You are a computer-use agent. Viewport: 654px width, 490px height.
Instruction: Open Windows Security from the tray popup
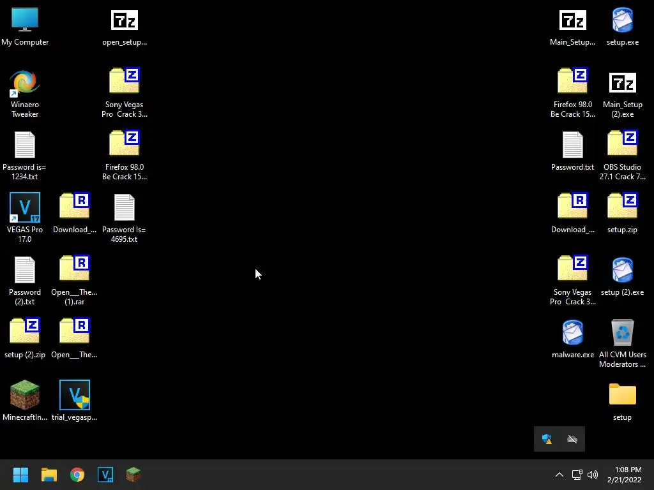pos(547,439)
